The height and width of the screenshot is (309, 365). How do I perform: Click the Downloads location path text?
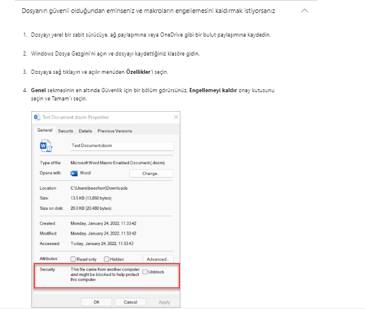pos(99,188)
